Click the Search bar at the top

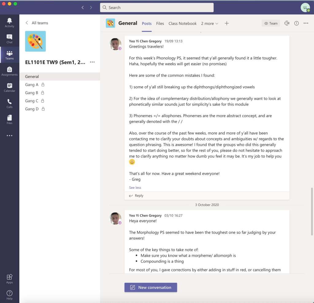[x=157, y=7]
